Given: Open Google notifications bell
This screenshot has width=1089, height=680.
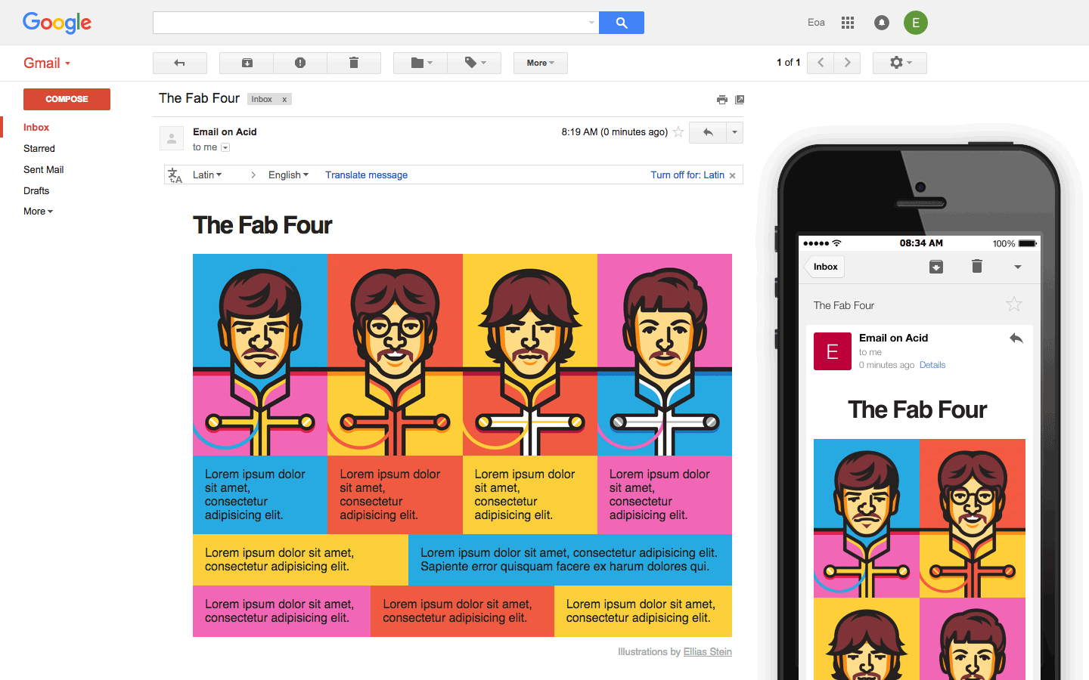Looking at the screenshot, I should pyautogui.click(x=882, y=23).
